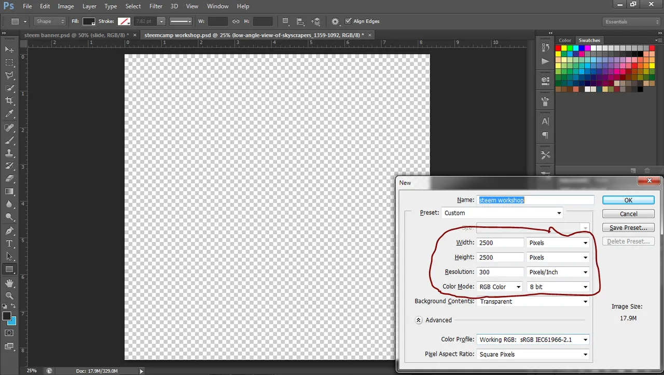
Task: Open the Pixel Aspect Ratio dropdown
Action: pyautogui.click(x=533, y=354)
